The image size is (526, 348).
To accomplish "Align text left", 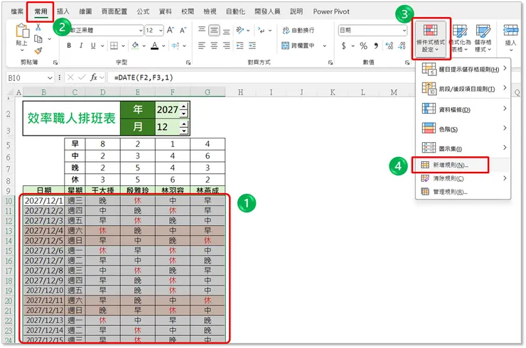I will pyautogui.click(x=202, y=45).
